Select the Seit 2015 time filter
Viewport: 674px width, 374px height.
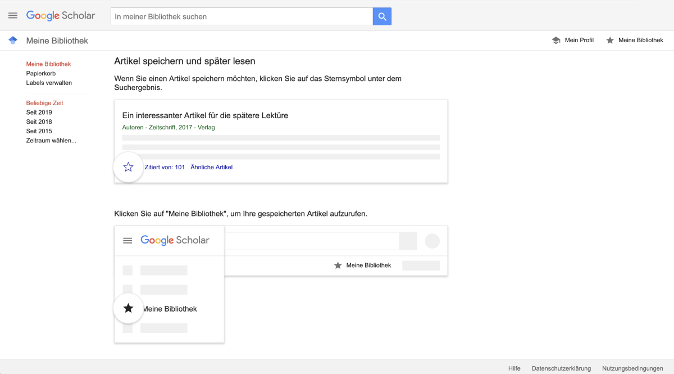[39, 131]
